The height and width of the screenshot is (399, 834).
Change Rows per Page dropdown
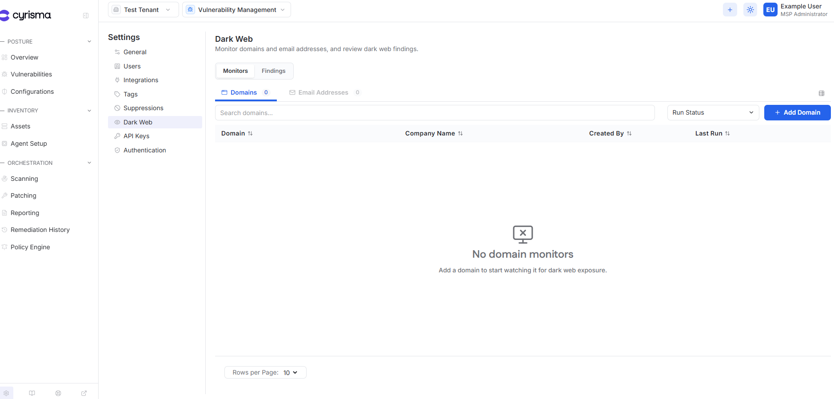(x=291, y=372)
